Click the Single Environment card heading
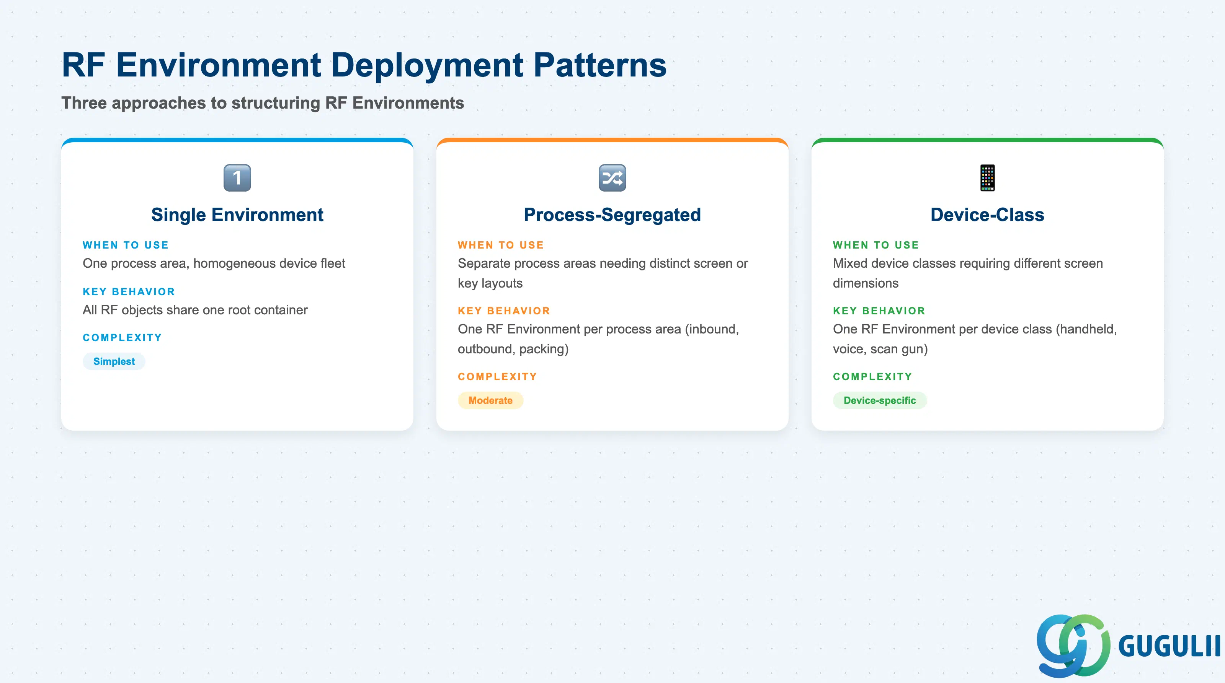This screenshot has width=1225, height=683. pos(237,215)
